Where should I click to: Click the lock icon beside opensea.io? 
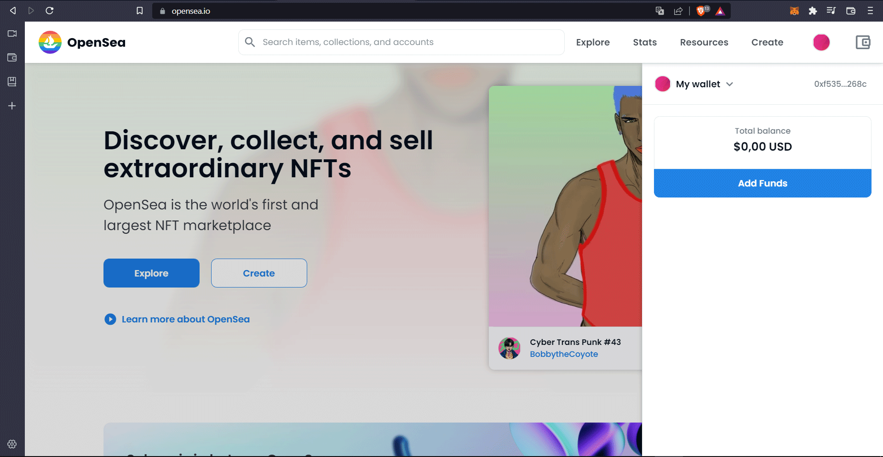(162, 11)
